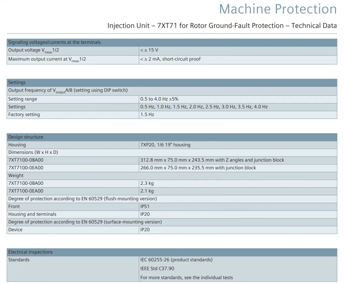Viewport: 344px width, 283px height.
Task: Click the 'Settings' row label under Setting range
Action: click(x=17, y=107)
